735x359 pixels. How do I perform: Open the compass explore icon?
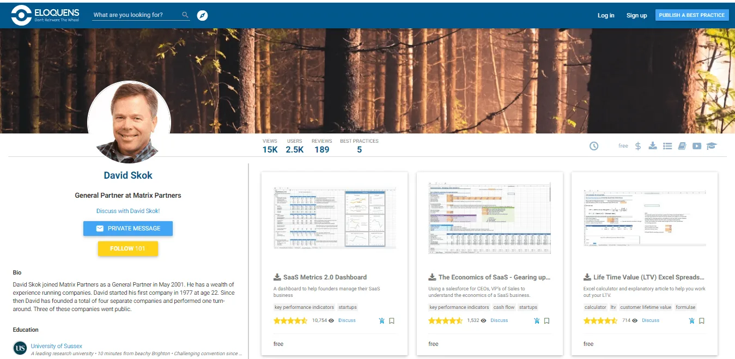(x=202, y=15)
